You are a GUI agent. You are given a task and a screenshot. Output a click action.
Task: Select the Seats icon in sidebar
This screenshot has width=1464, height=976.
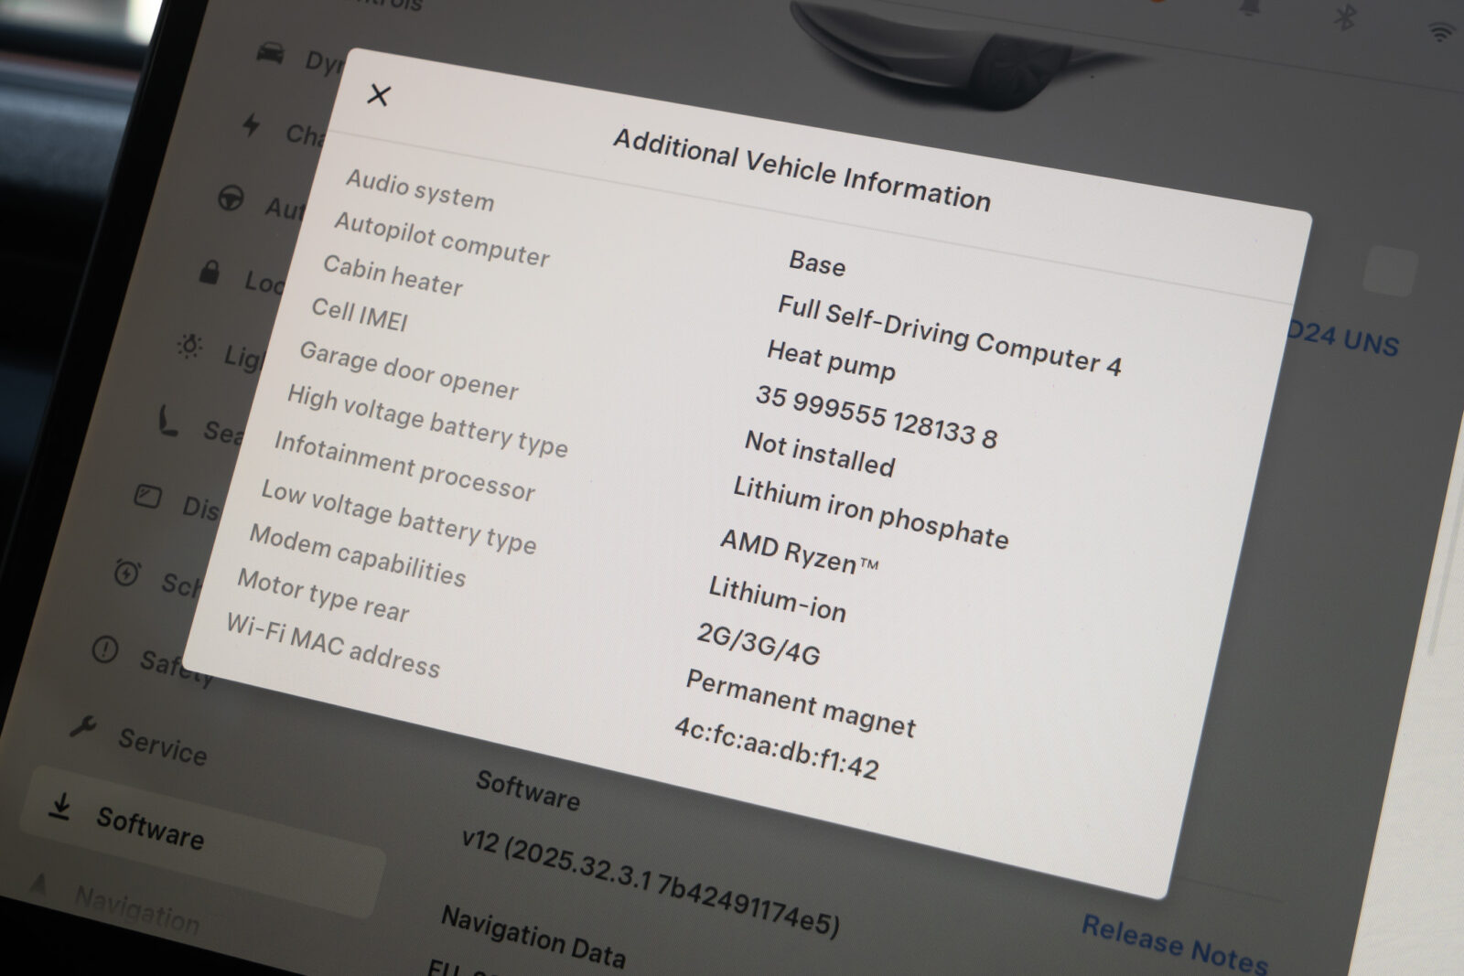[168, 421]
